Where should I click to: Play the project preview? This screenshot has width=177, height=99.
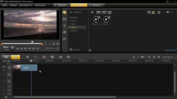[x=12, y=48]
